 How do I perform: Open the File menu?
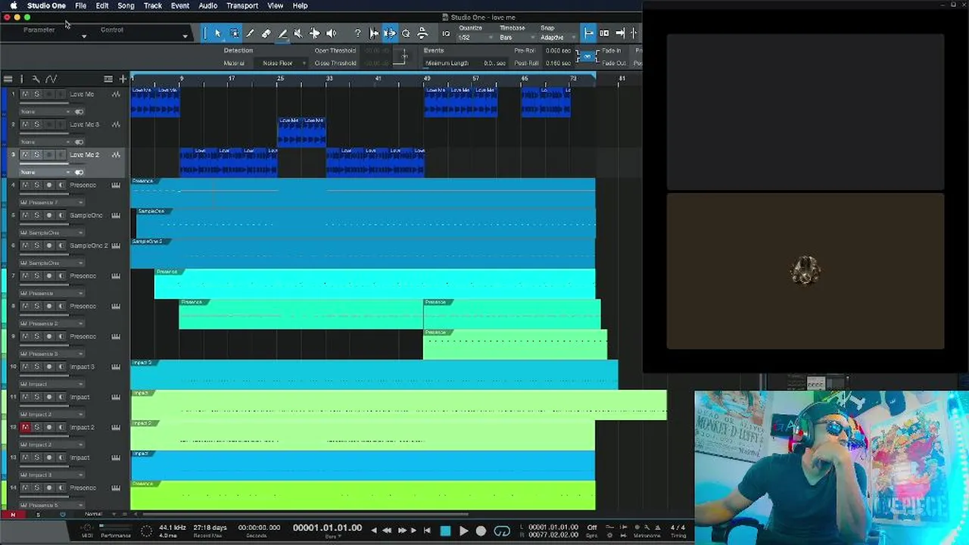click(x=80, y=5)
